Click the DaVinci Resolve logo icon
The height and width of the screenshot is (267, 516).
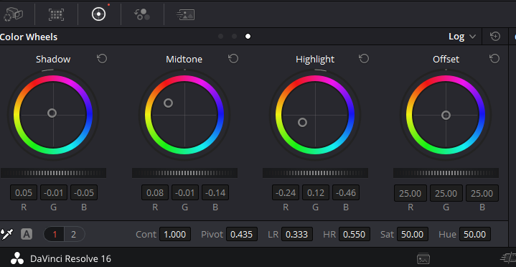pyautogui.click(x=17, y=258)
